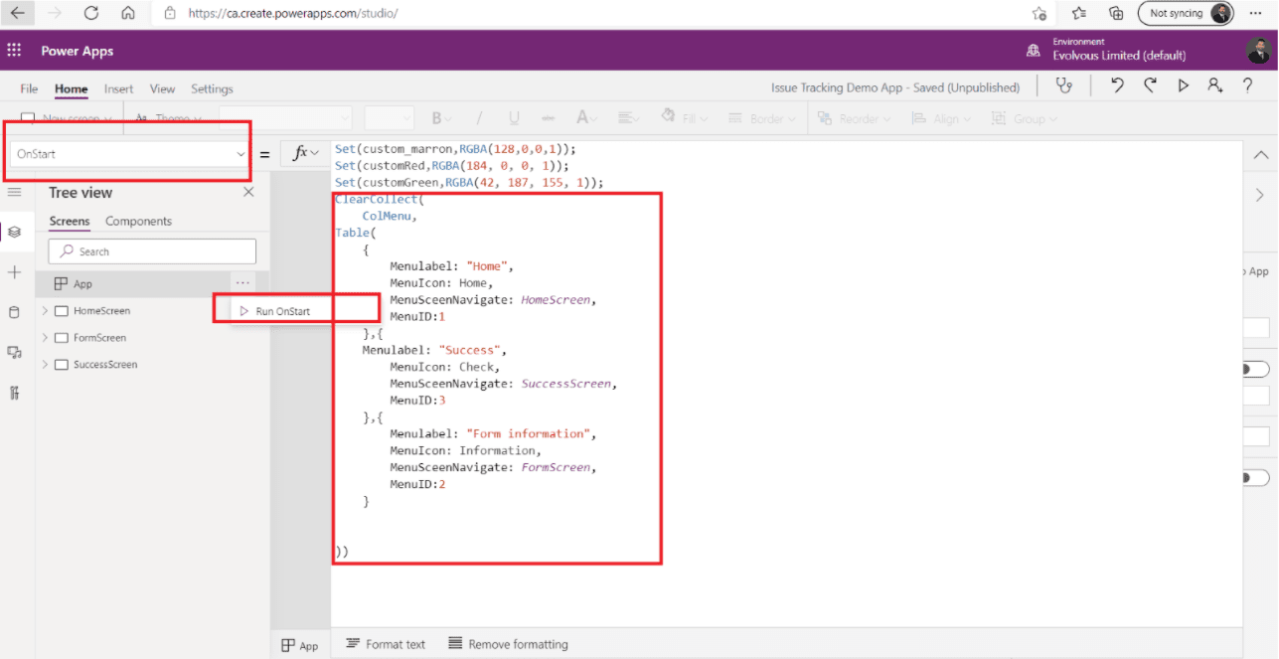Switch to the Components tab
This screenshot has width=1279, height=659.
point(138,222)
